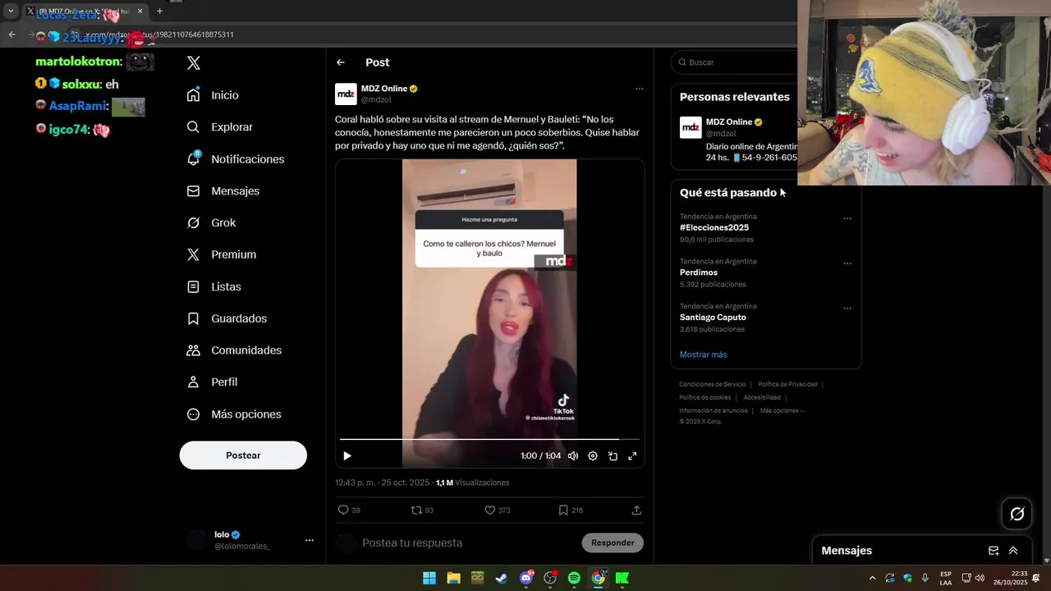Toggle picture-in-picture for the video
The height and width of the screenshot is (591, 1051).
613,456
